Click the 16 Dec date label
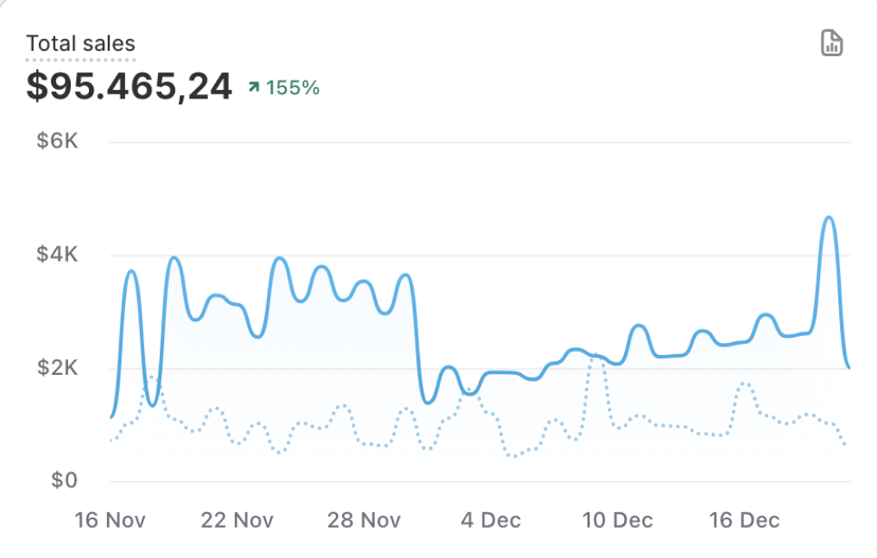Viewport: 877px width, 558px height. point(744,520)
